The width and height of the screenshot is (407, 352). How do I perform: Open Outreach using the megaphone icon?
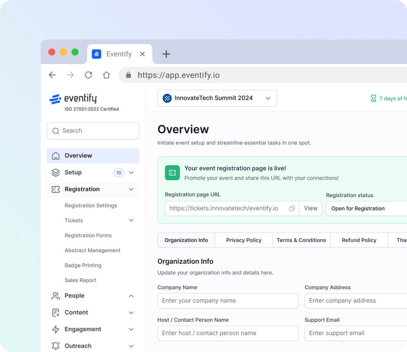[55, 346]
